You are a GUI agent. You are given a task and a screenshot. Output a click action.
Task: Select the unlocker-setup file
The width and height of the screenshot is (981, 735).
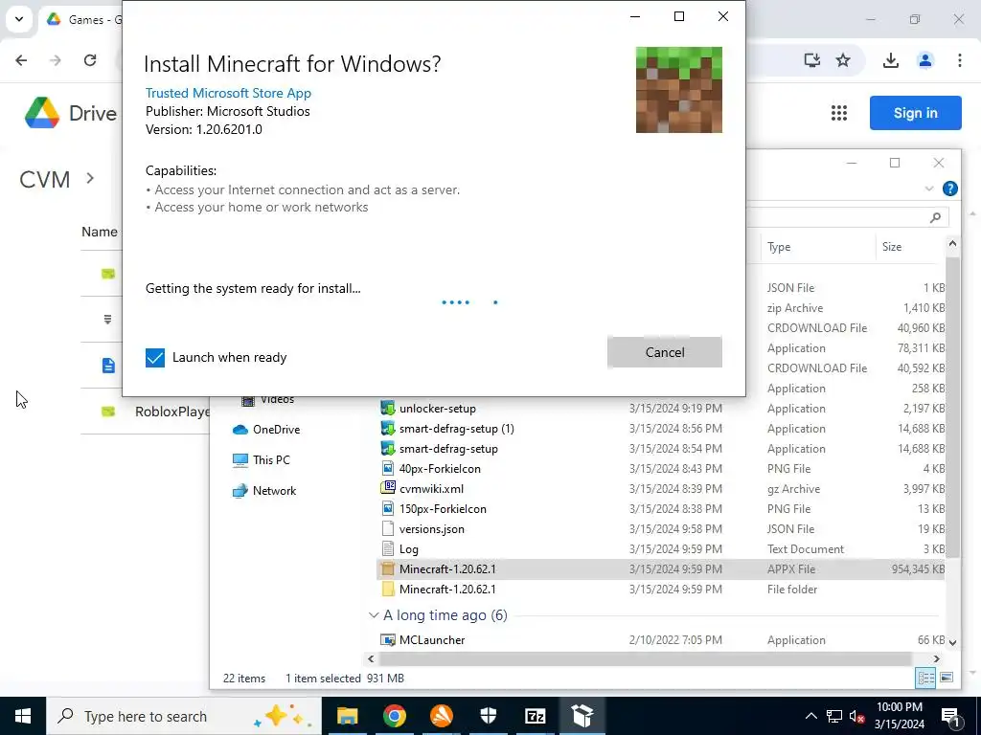point(662,409)
